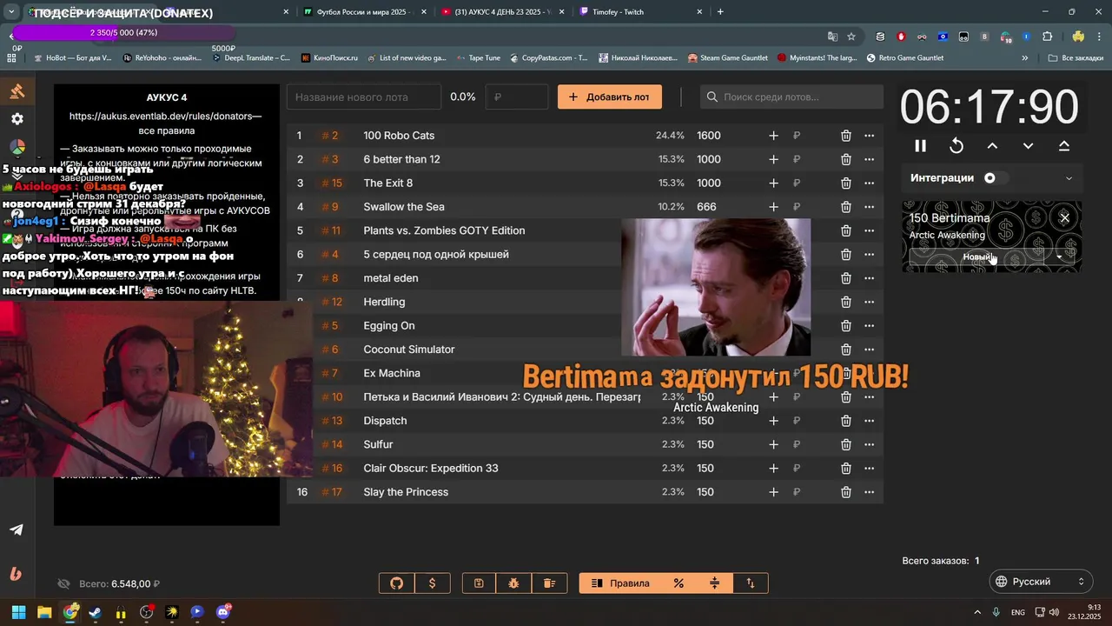Focus the new lot ruble amount field

click(x=517, y=97)
